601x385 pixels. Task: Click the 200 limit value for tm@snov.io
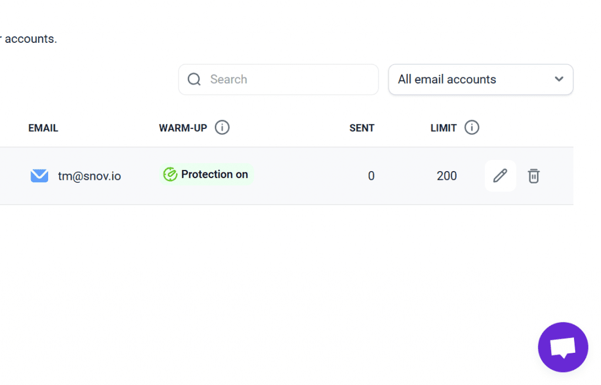447,175
